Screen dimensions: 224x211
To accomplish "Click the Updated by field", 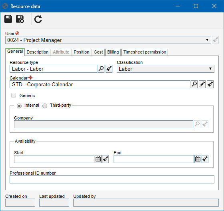I will click(x=146, y=203).
